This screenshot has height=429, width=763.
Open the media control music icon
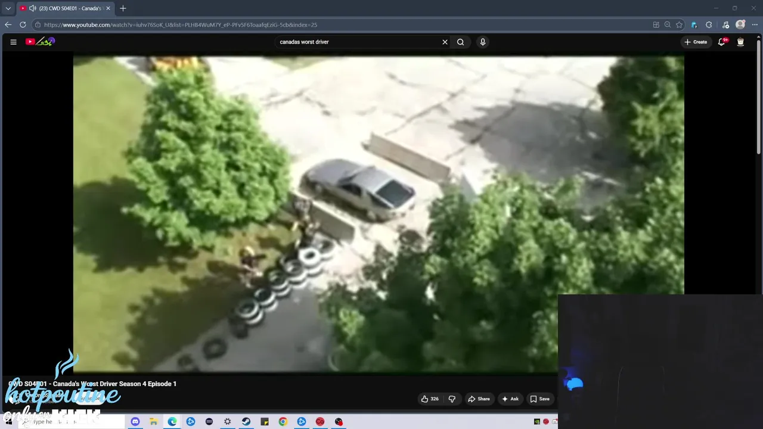coord(725,24)
